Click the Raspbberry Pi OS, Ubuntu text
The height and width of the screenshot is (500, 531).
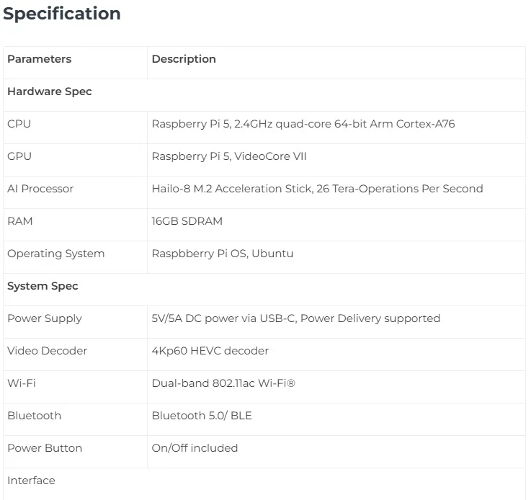[x=222, y=254]
